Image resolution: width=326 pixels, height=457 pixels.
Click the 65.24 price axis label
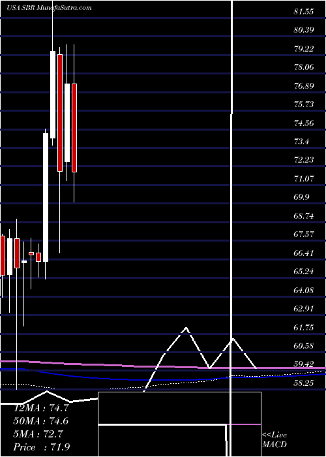(304, 272)
